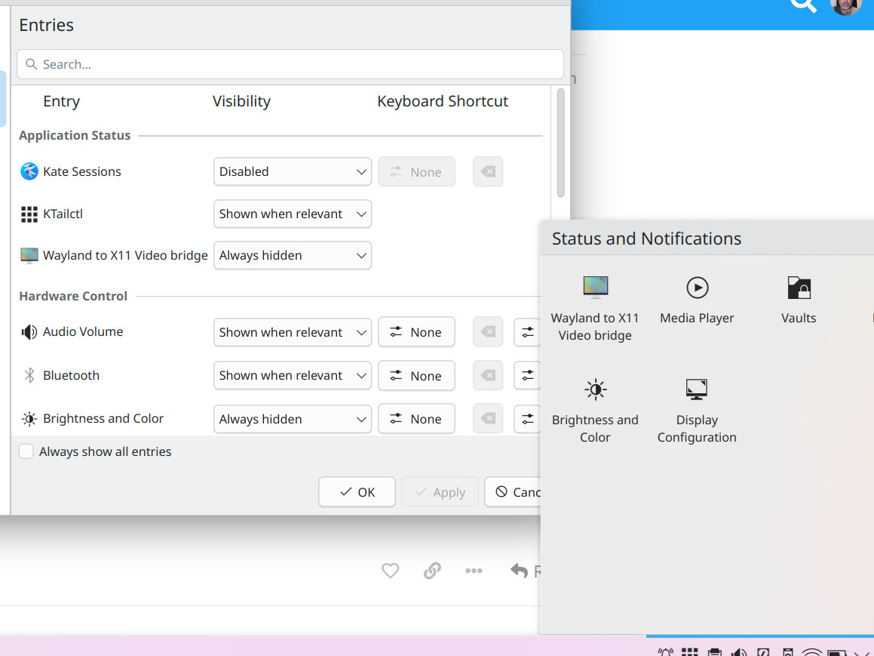Clear the Brightness and Color keyboard shortcut
Viewport: 874px width, 656px height.
(488, 419)
